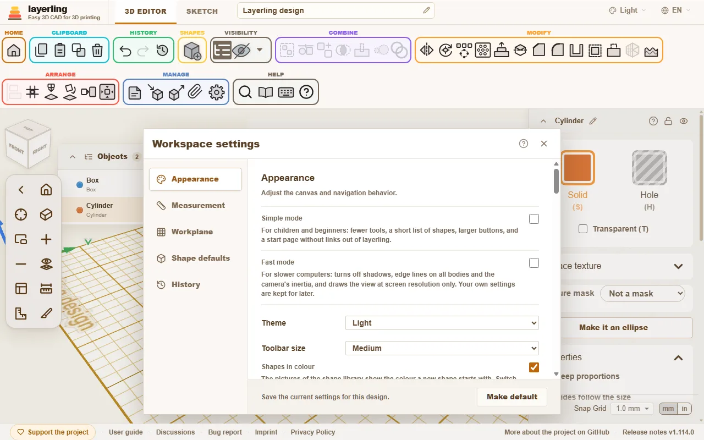The image size is (704, 440).
Task: Collapse the Objects list panel
Action: click(72, 157)
